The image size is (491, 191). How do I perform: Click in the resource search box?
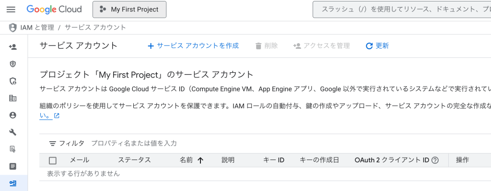402,10
